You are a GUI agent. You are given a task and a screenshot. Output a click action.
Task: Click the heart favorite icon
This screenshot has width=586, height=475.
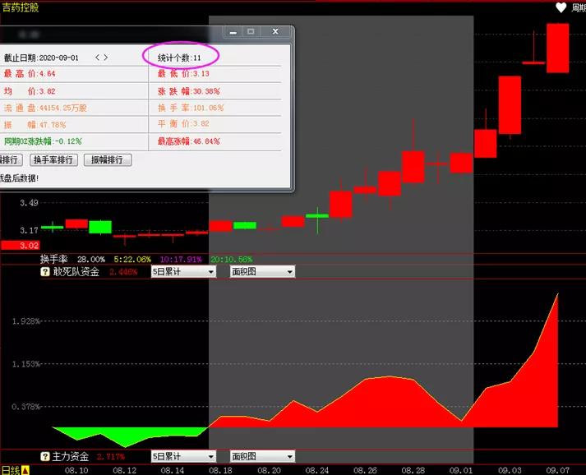pos(561,7)
